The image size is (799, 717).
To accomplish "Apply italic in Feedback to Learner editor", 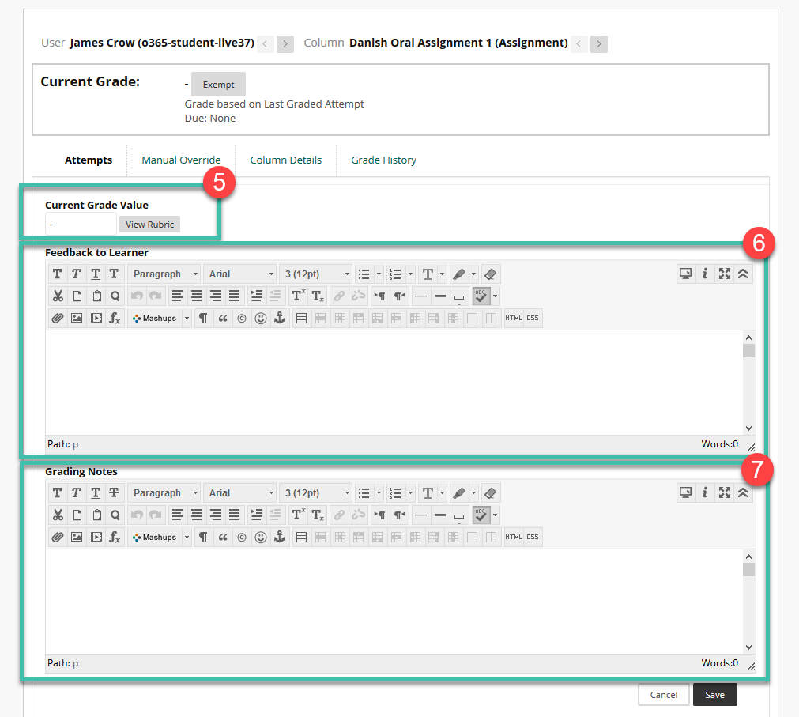I will pos(77,274).
